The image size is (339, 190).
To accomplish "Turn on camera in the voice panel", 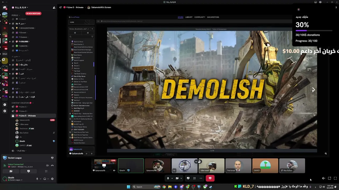I will pos(11,171).
